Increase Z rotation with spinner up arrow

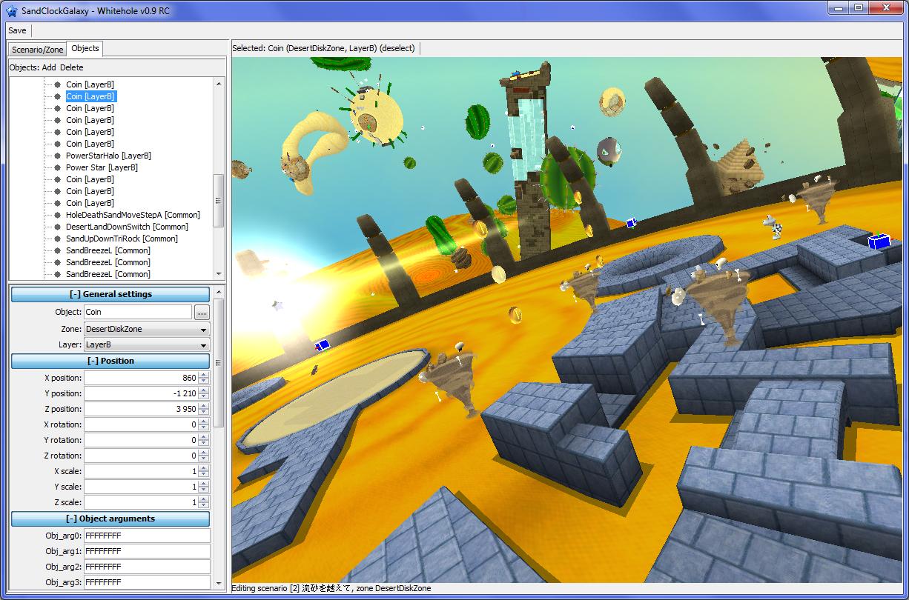[x=204, y=452]
